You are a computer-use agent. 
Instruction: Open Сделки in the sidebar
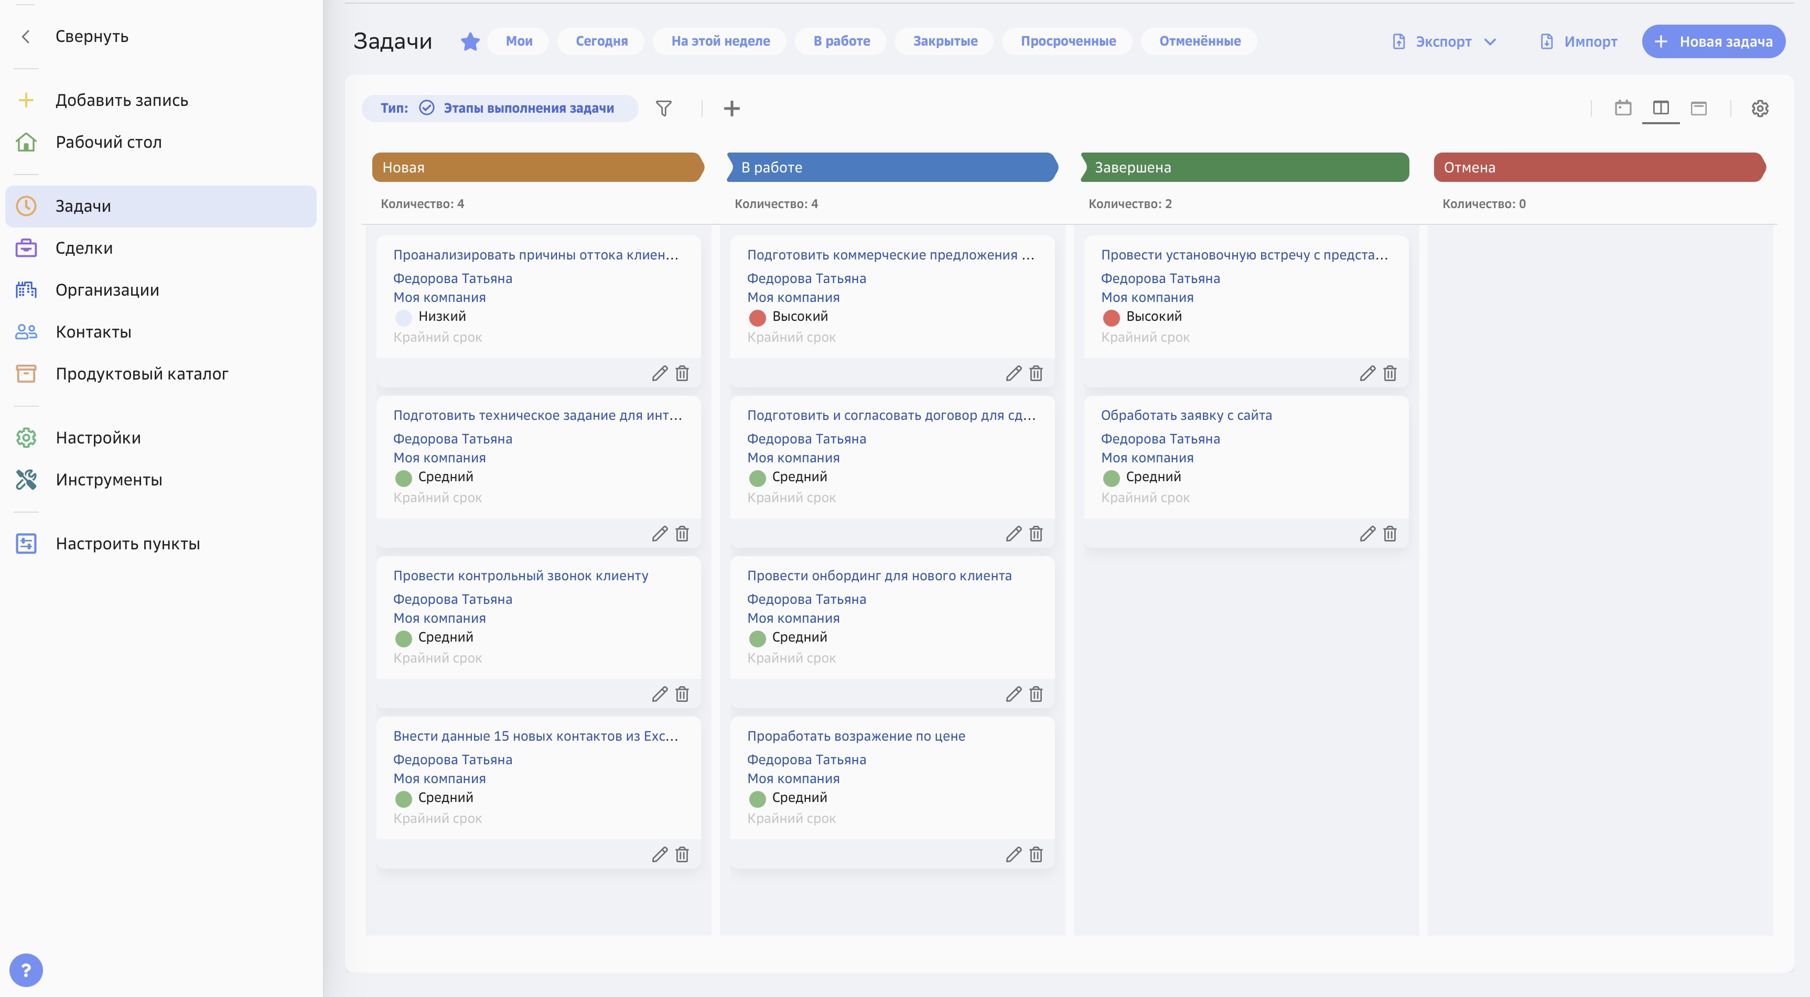click(83, 248)
